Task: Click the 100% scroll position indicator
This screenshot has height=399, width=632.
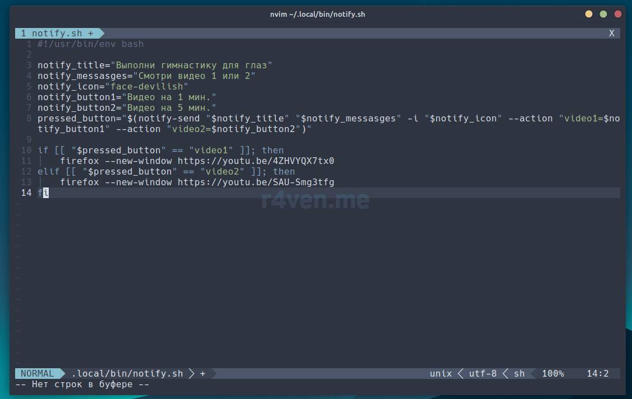Action: click(x=553, y=374)
